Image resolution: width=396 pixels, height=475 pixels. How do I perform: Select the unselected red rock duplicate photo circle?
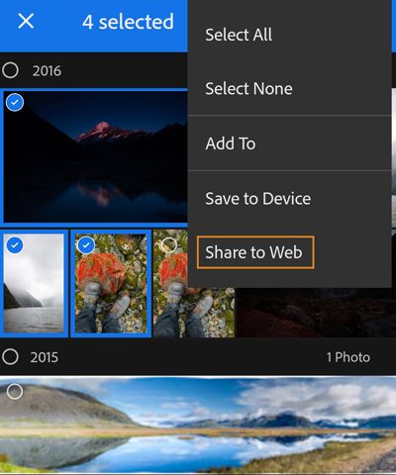pos(169,244)
